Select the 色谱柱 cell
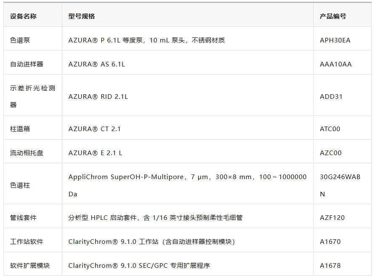Viewport: 375px width, 280px height. click(x=33, y=184)
